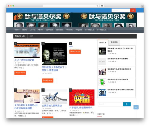150x127 pixels.
Task: Open sidebar Jack Ma article thumbnail
Action: tap(102, 51)
